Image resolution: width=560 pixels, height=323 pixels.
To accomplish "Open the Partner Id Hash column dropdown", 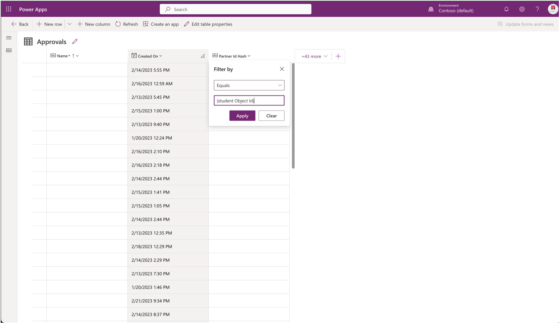I will 249,56.
